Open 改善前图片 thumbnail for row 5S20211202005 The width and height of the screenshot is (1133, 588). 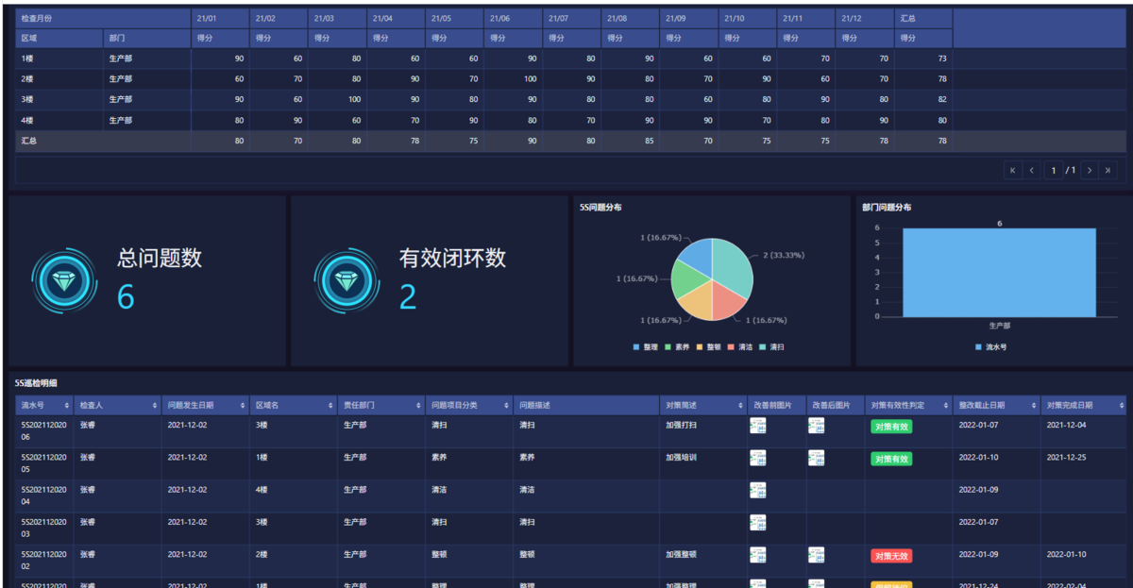tap(758, 458)
